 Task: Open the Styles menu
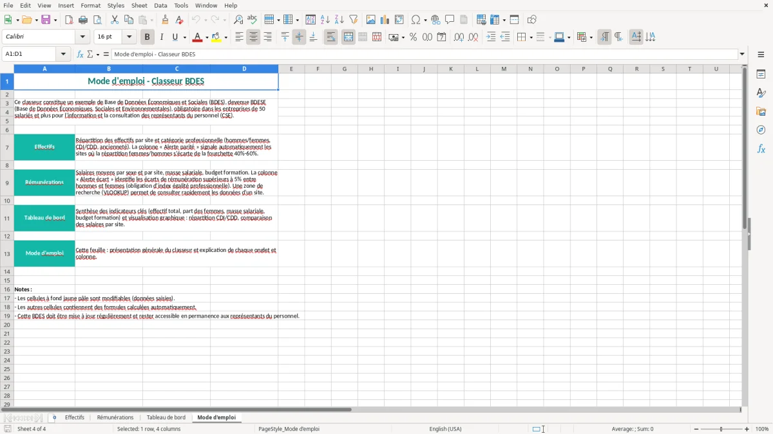click(116, 5)
